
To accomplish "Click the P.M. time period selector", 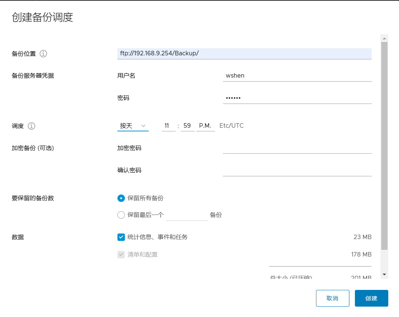I will 206,125.
